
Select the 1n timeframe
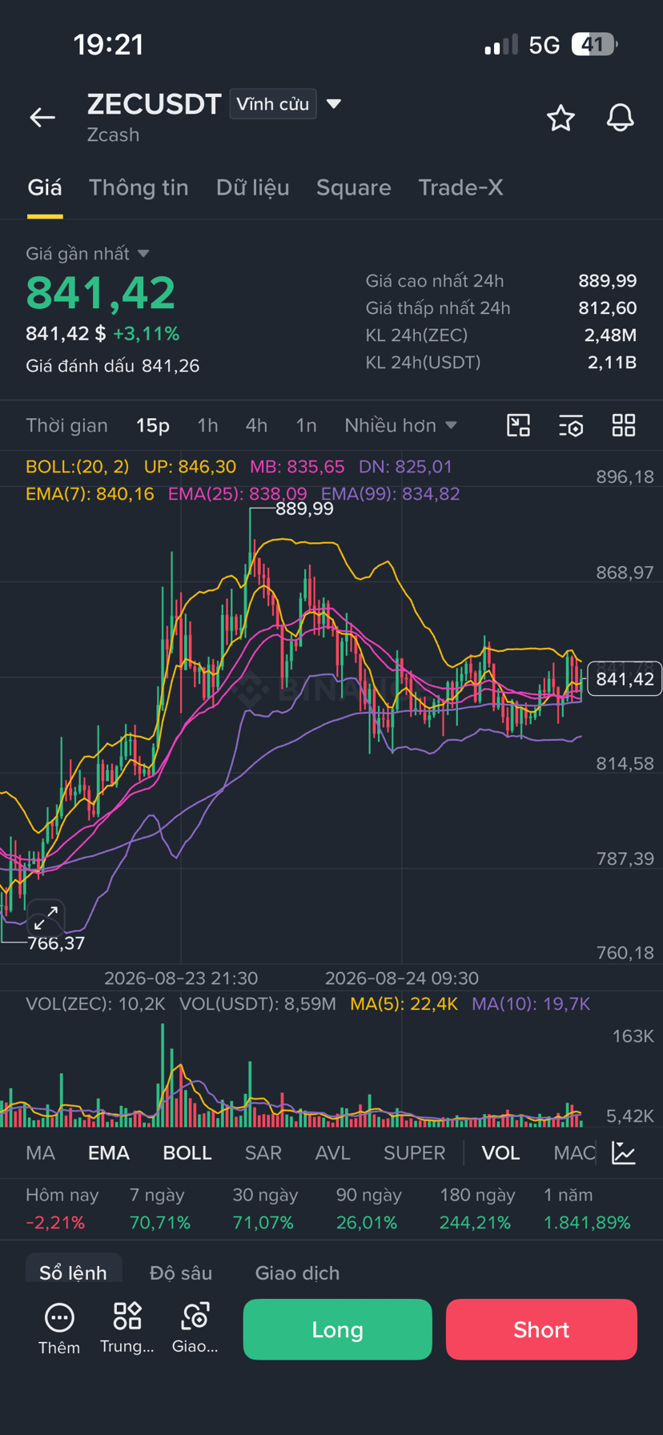(x=306, y=425)
